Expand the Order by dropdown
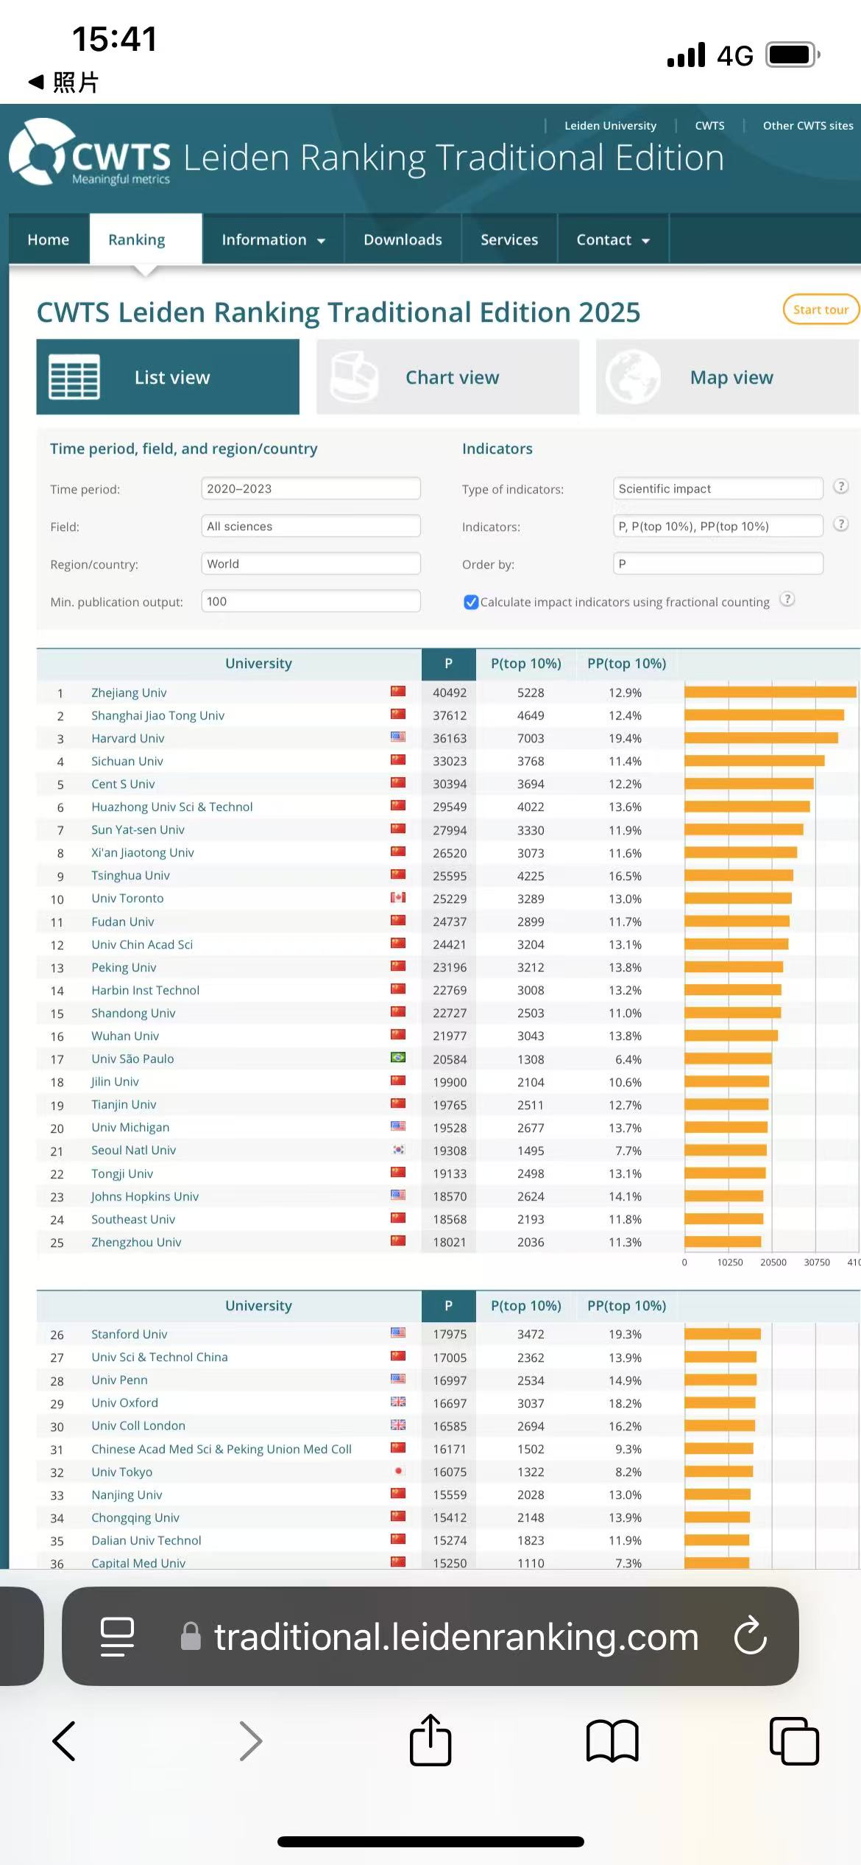861x1865 pixels. (x=717, y=563)
